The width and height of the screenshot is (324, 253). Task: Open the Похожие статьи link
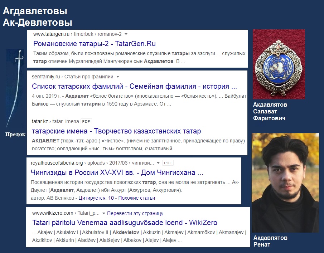[137, 198]
